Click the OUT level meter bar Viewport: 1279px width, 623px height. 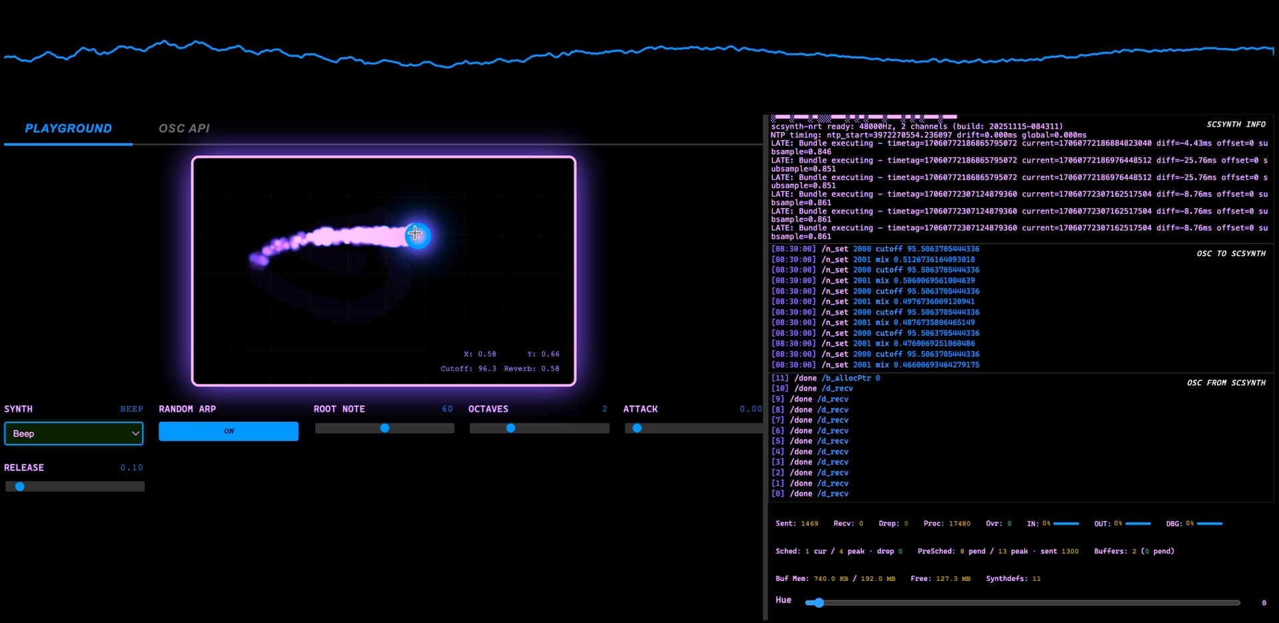pyautogui.click(x=1138, y=524)
